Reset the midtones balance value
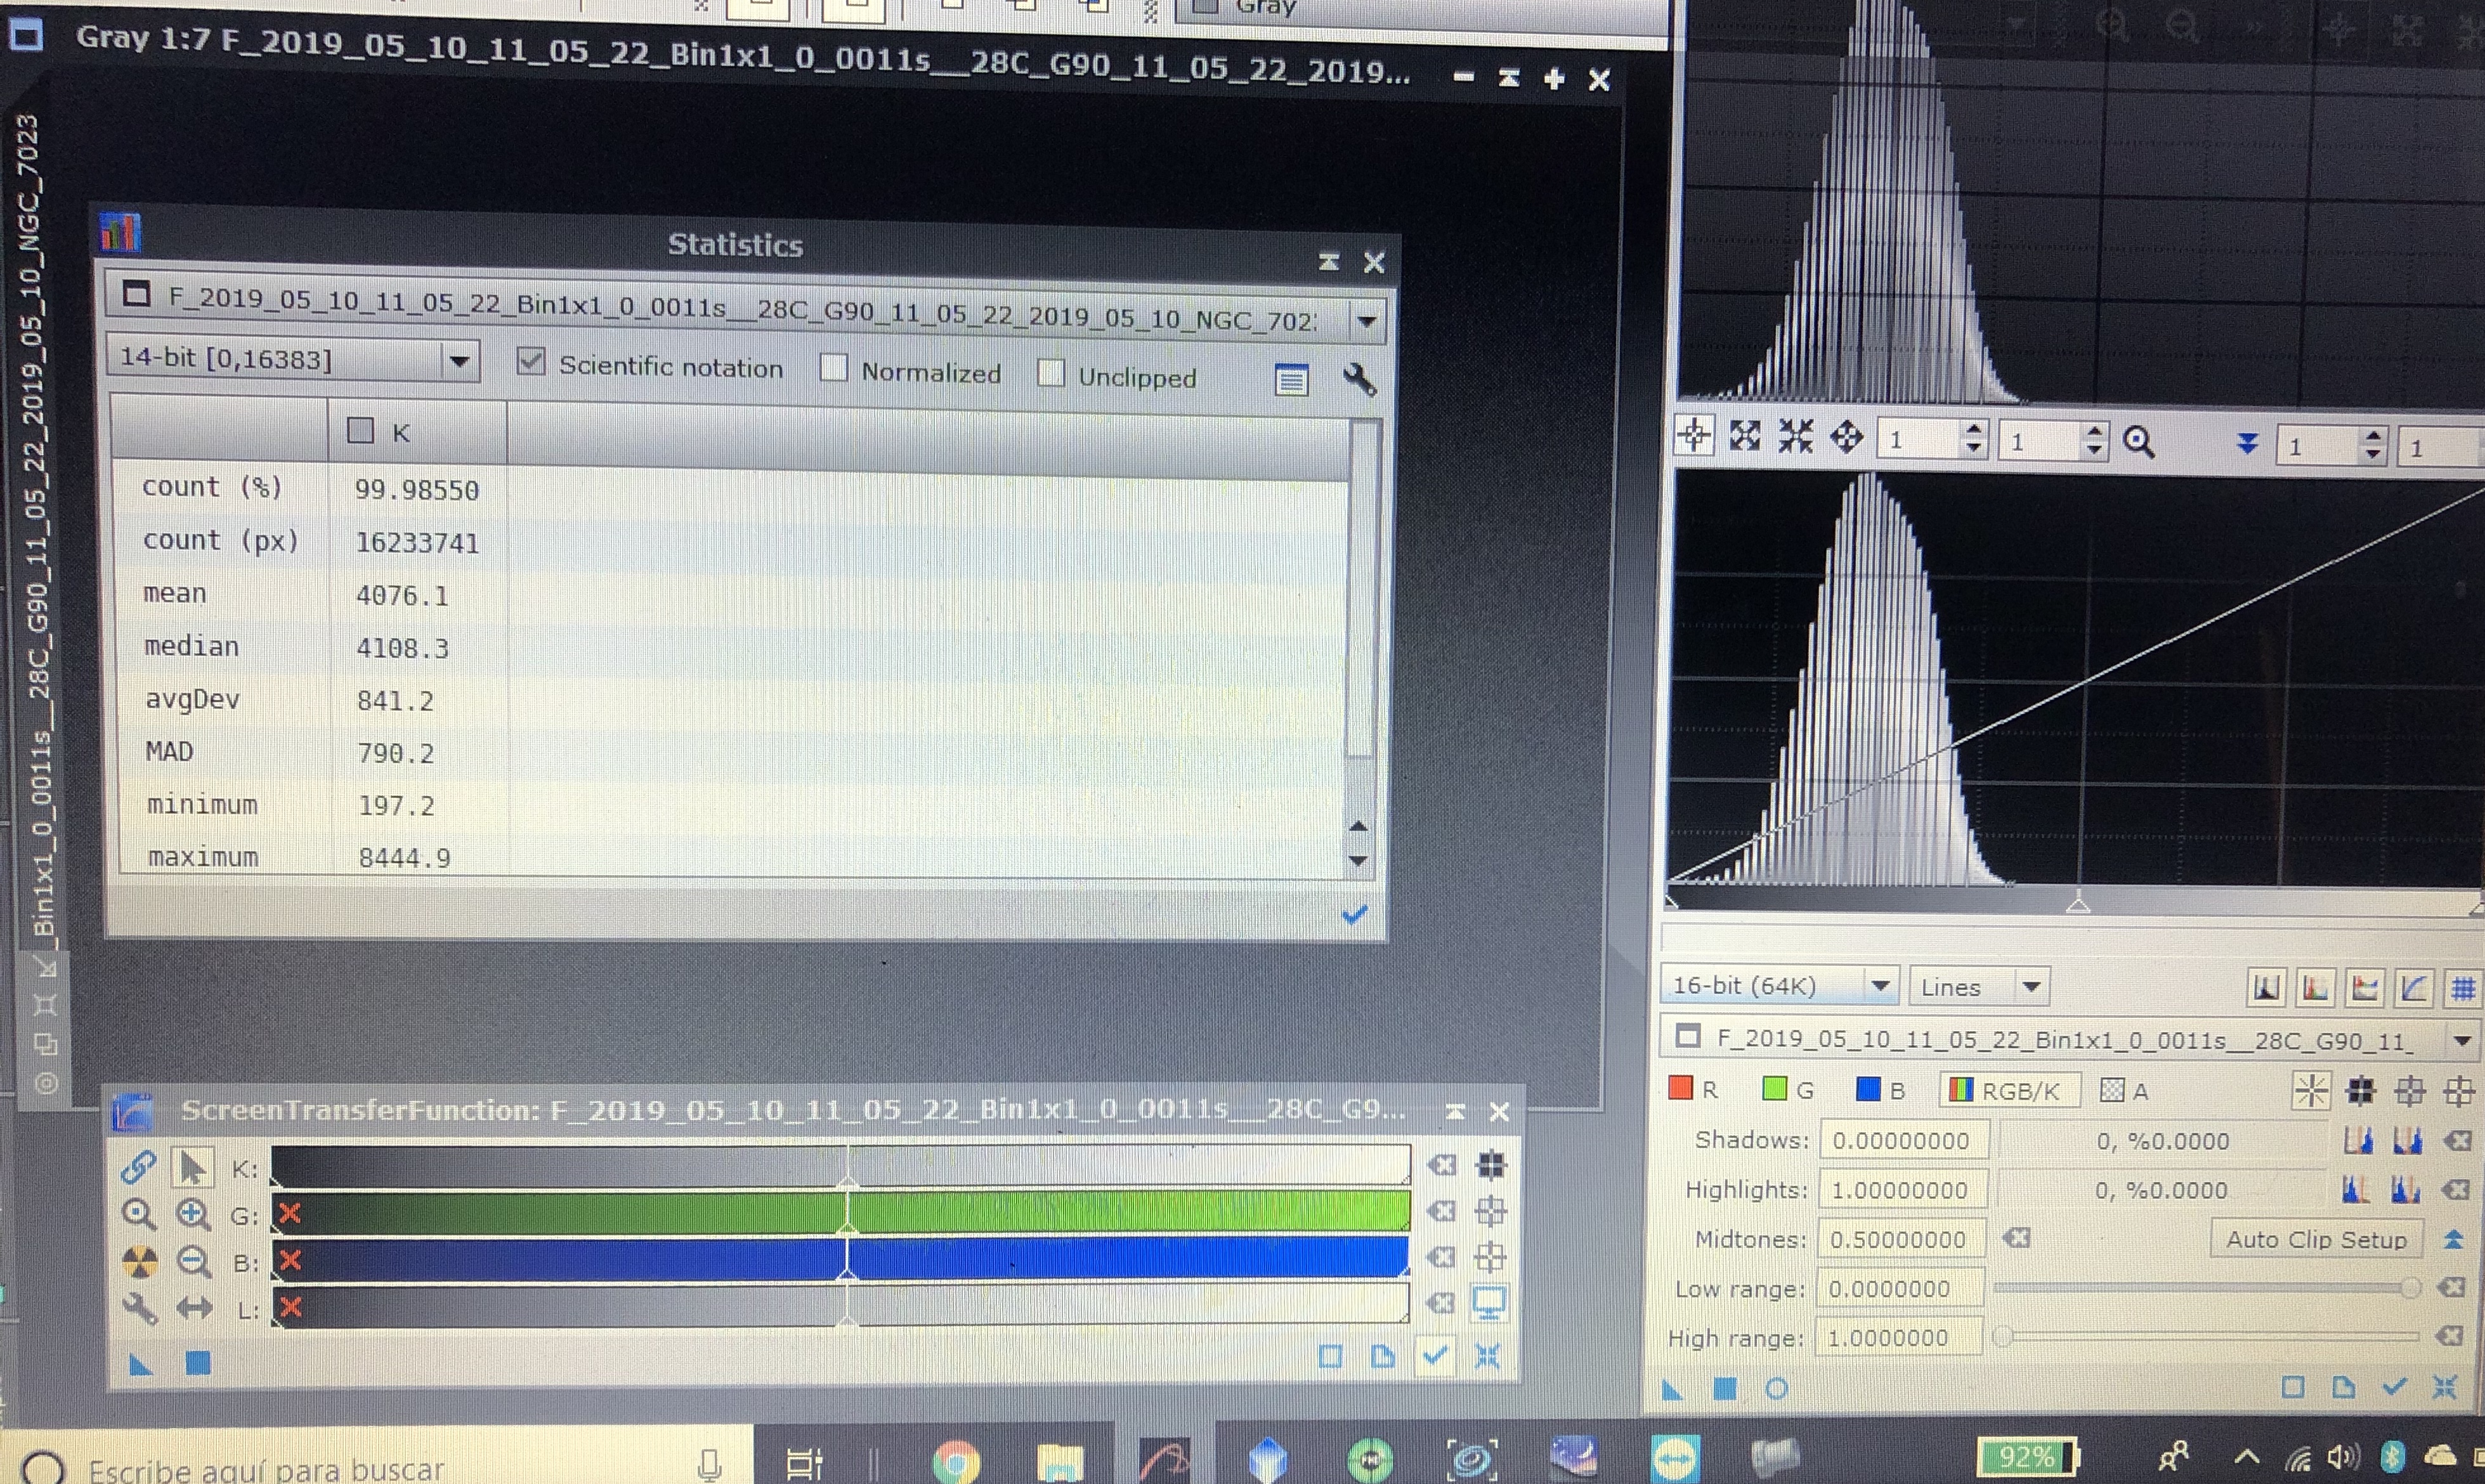The width and height of the screenshot is (2485, 1484). coord(2017,1238)
